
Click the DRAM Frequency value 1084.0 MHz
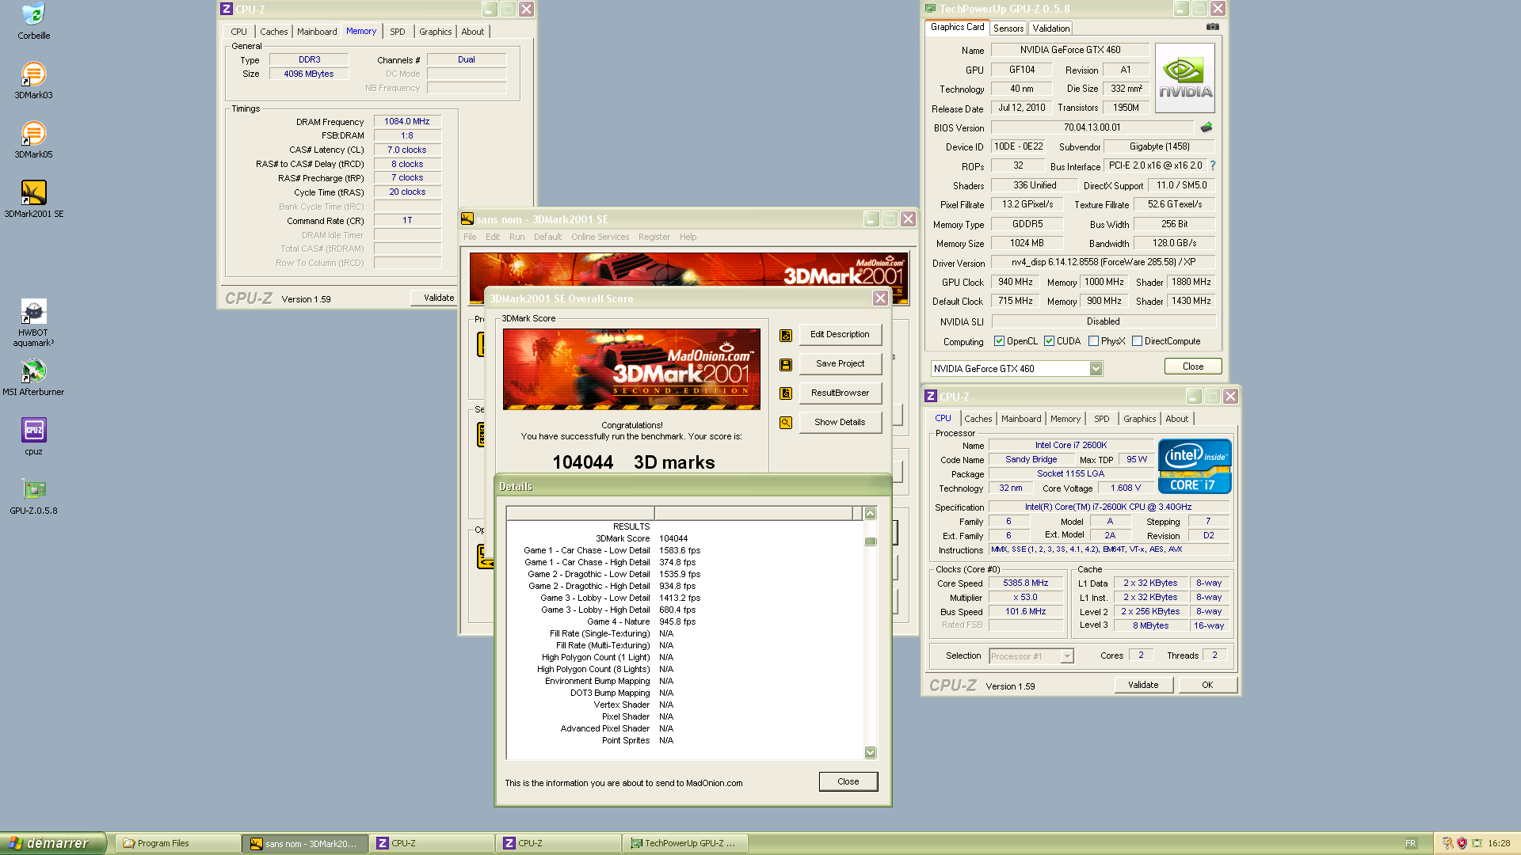(x=407, y=121)
